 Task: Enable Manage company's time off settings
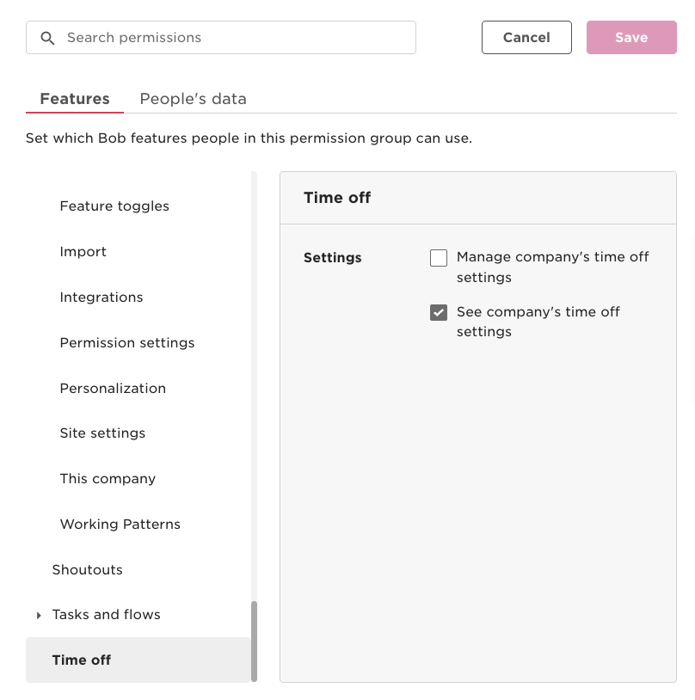pos(439,257)
